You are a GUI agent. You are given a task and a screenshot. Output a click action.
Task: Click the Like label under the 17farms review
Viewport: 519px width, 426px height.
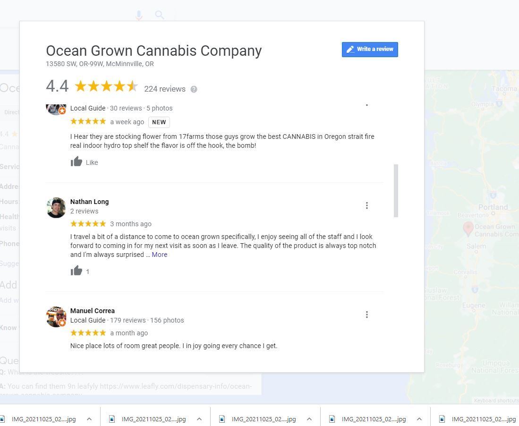92,162
